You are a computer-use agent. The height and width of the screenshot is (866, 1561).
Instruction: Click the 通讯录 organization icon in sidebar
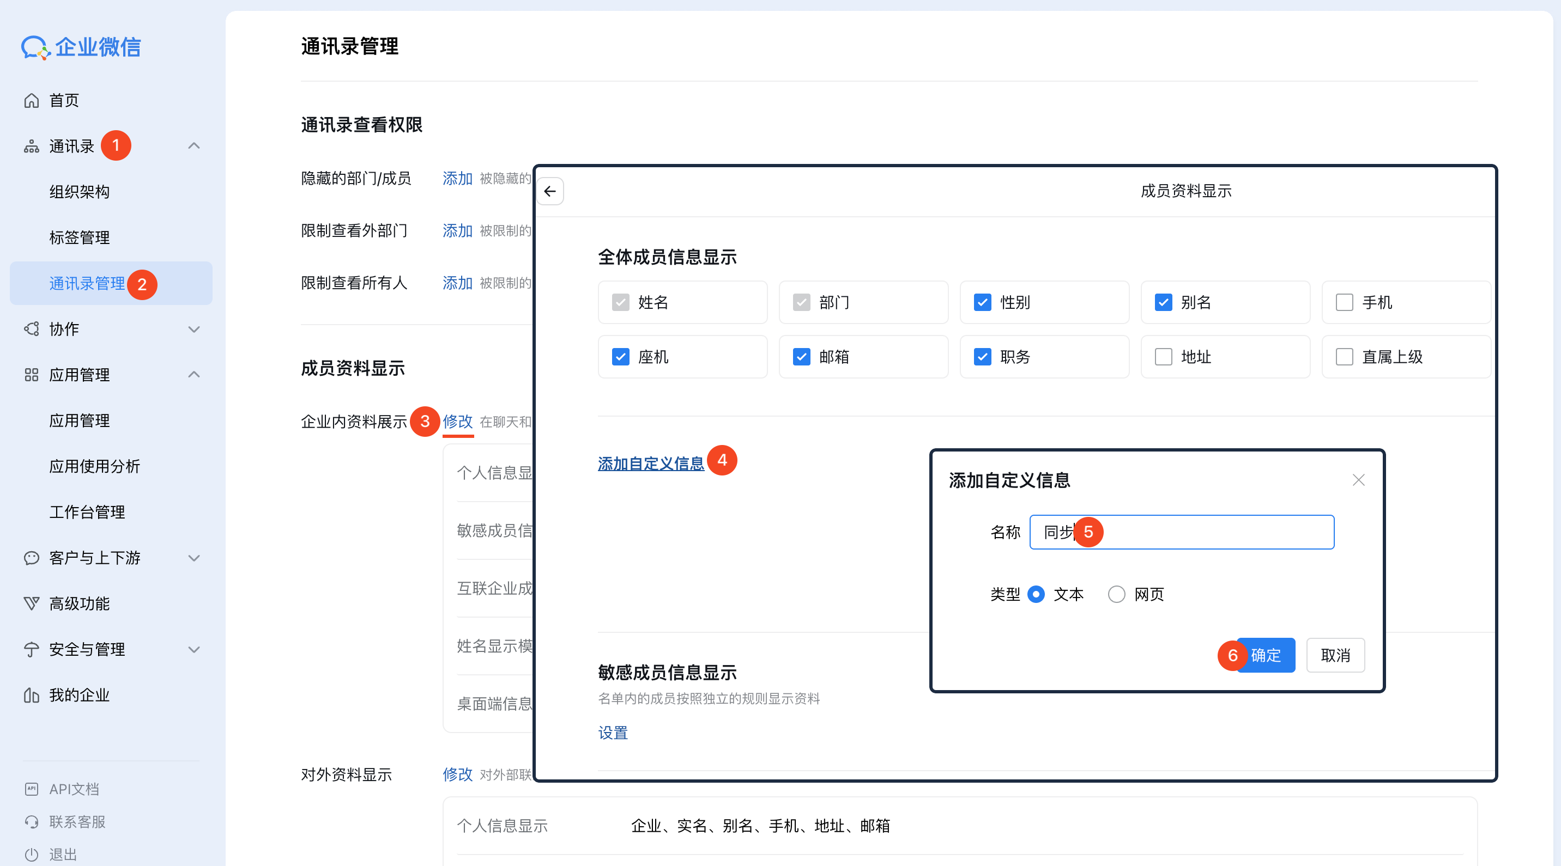[32, 147]
